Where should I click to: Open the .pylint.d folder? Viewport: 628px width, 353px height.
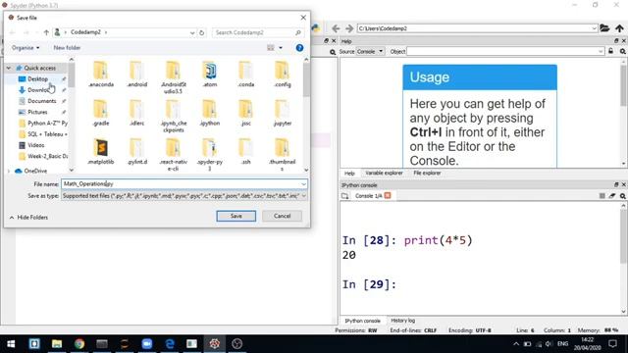pyautogui.click(x=137, y=152)
